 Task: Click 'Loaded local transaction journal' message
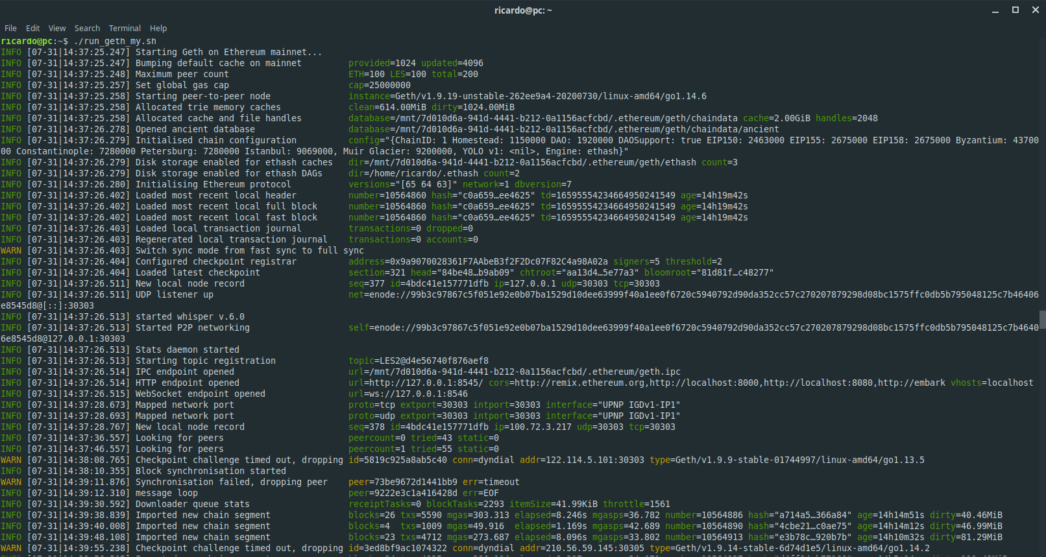219,228
